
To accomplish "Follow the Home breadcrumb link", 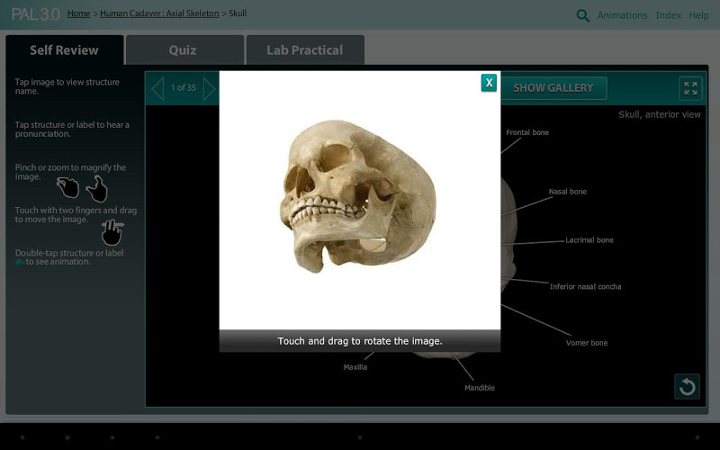I will tap(79, 13).
